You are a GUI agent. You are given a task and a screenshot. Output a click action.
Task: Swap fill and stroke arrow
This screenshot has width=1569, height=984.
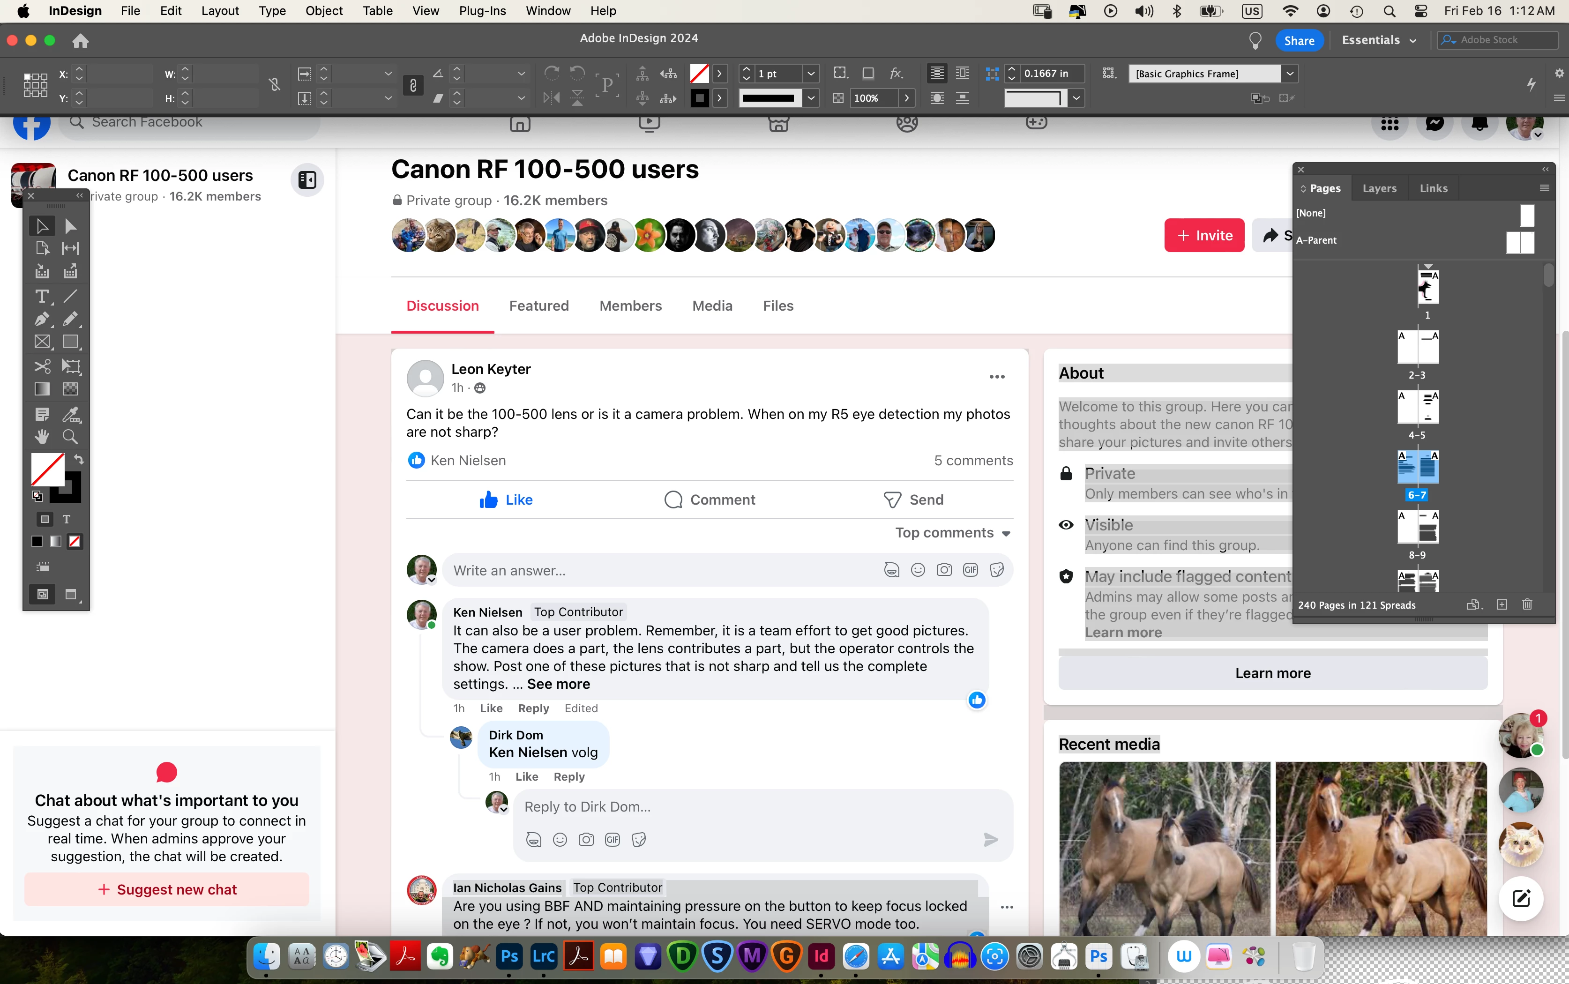[x=79, y=460]
